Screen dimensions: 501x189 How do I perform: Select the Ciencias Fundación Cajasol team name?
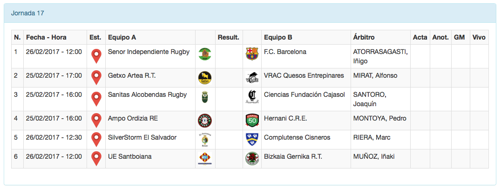click(304, 94)
